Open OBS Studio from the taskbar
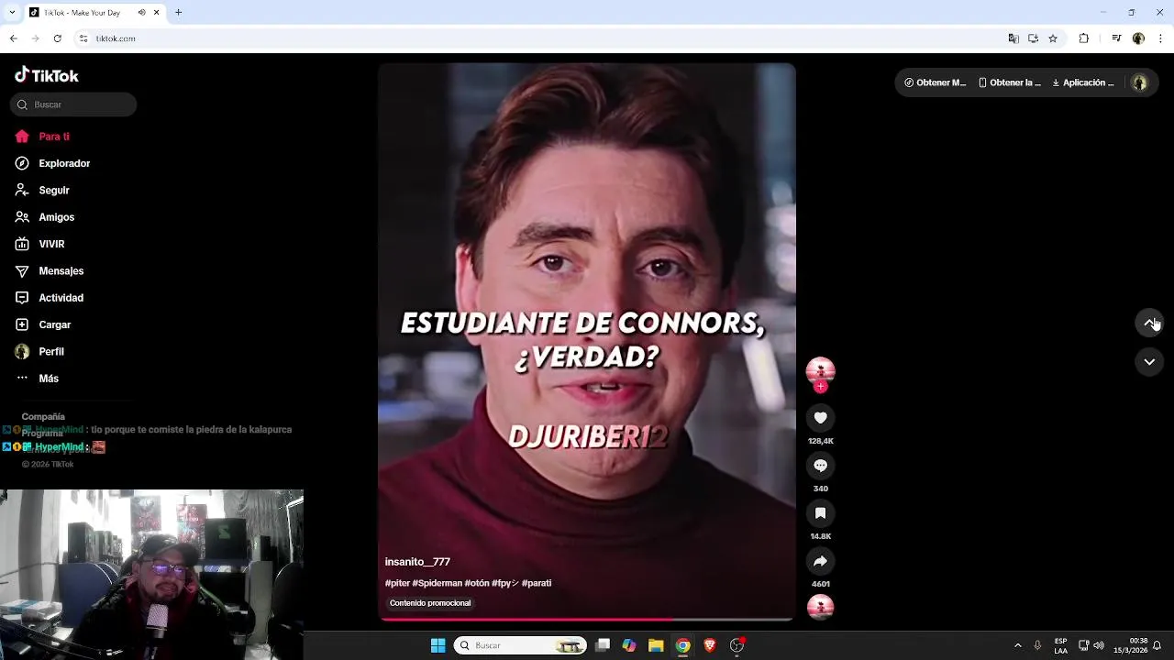Viewport: 1174px width, 660px height. [x=737, y=645]
